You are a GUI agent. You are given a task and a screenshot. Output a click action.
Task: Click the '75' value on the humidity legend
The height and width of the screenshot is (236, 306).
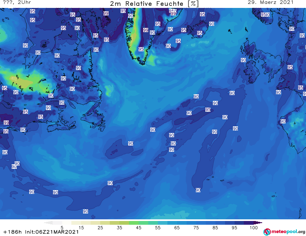pos(196,228)
